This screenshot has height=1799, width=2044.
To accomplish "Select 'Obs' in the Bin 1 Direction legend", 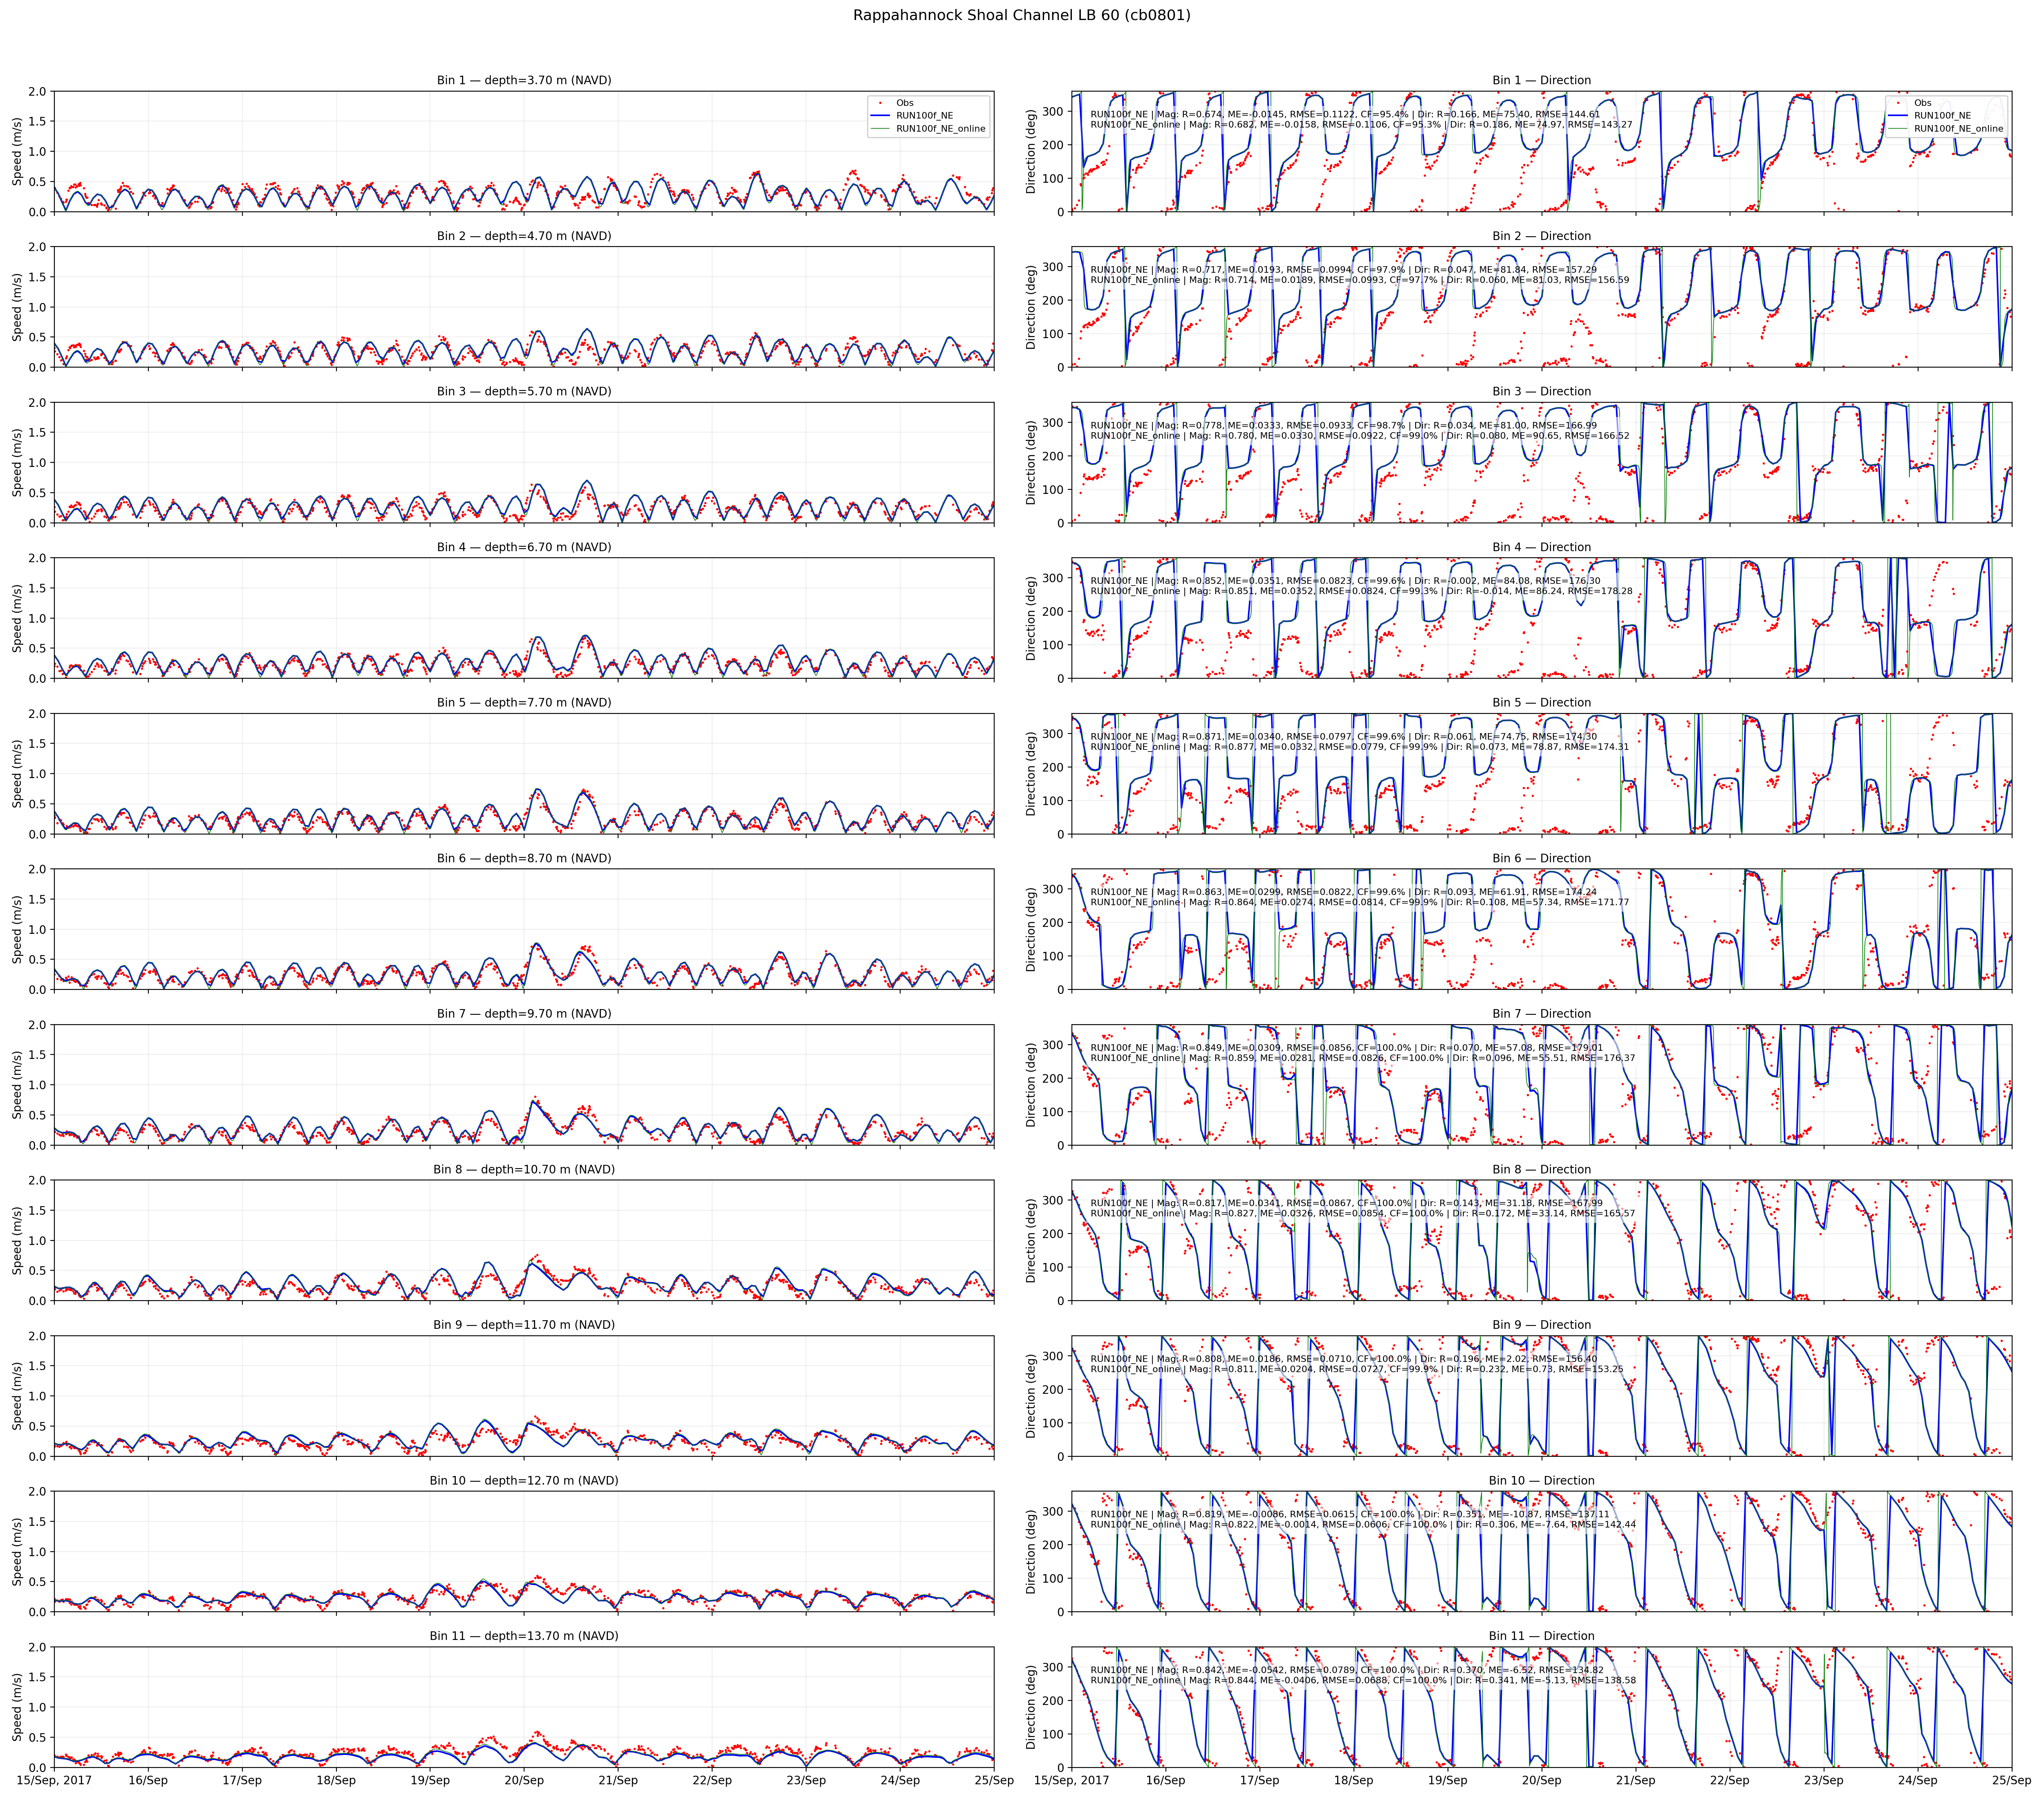I will point(1923,103).
